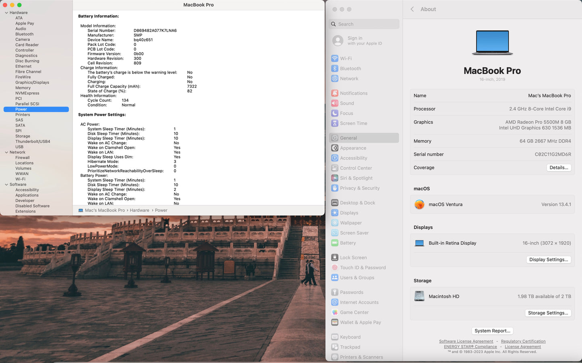Click the Wi-Fi icon in Settings sidebar
The height and width of the screenshot is (363, 582).
click(x=334, y=59)
